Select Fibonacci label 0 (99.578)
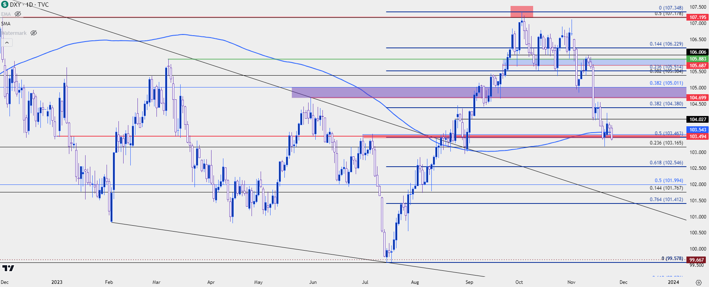 pyautogui.click(x=672, y=258)
